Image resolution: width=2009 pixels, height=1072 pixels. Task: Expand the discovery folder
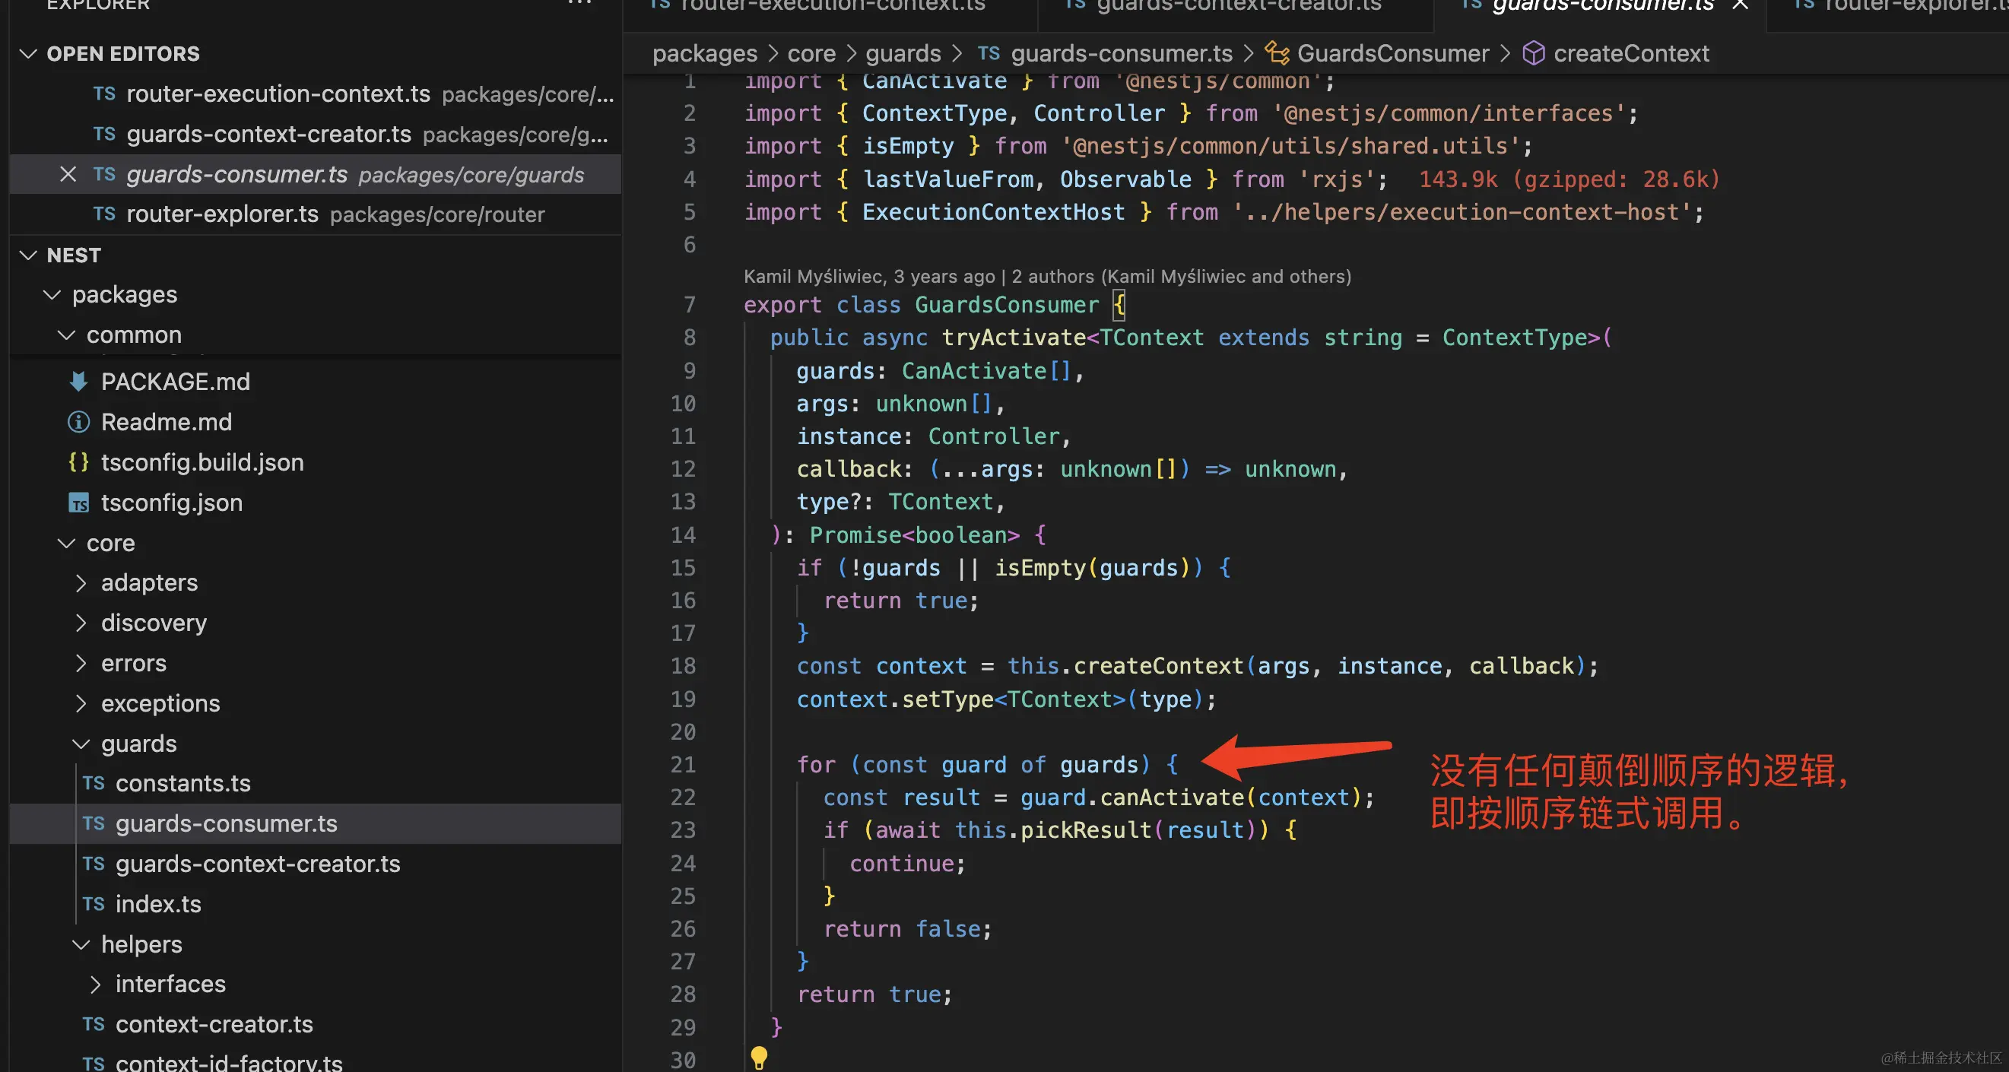click(x=81, y=623)
